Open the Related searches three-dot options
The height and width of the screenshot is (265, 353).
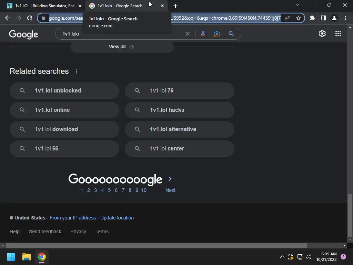pos(77,71)
